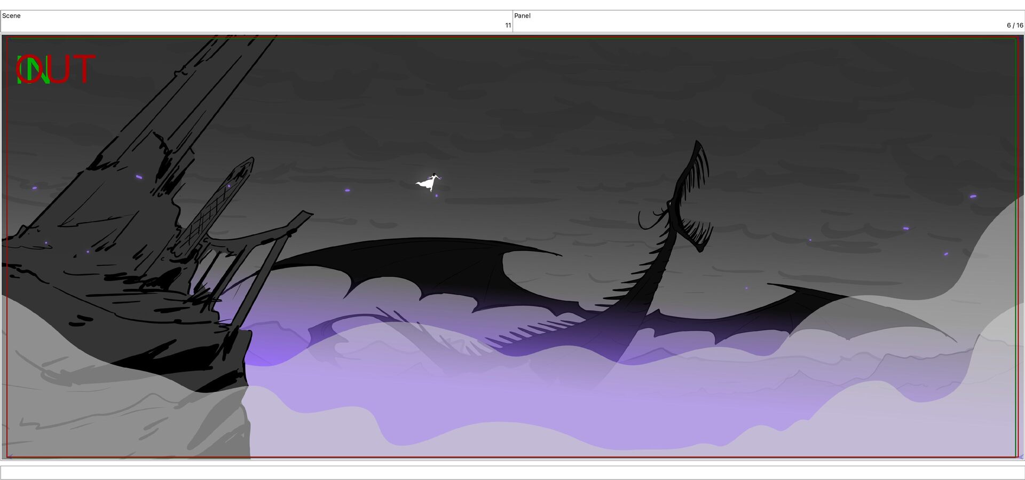Click the dragon's ribbed neck spine
The image size is (1025, 480).
pyautogui.click(x=641, y=283)
